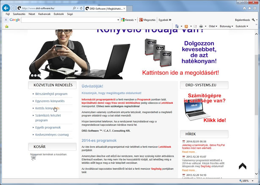Click the browser Forward arrow button
The width and height of the screenshot is (260, 185).
14,8
